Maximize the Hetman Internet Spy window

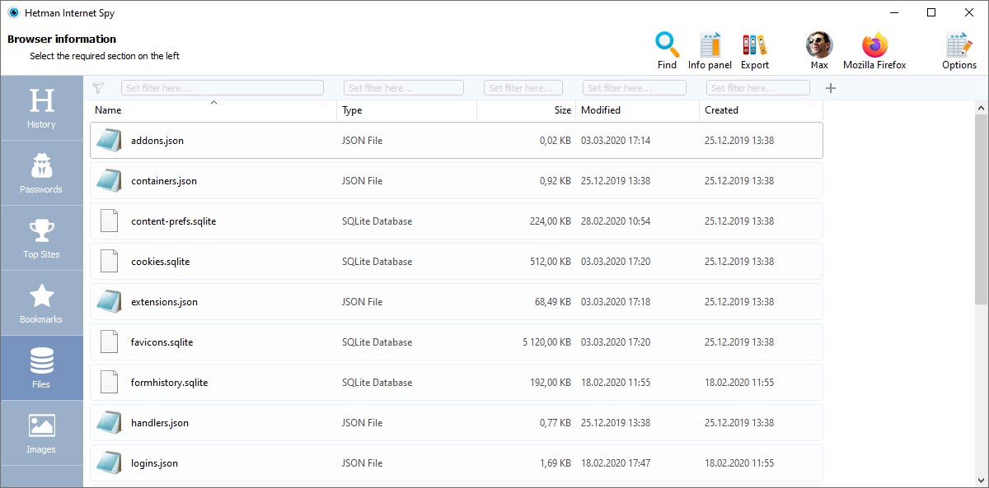931,12
